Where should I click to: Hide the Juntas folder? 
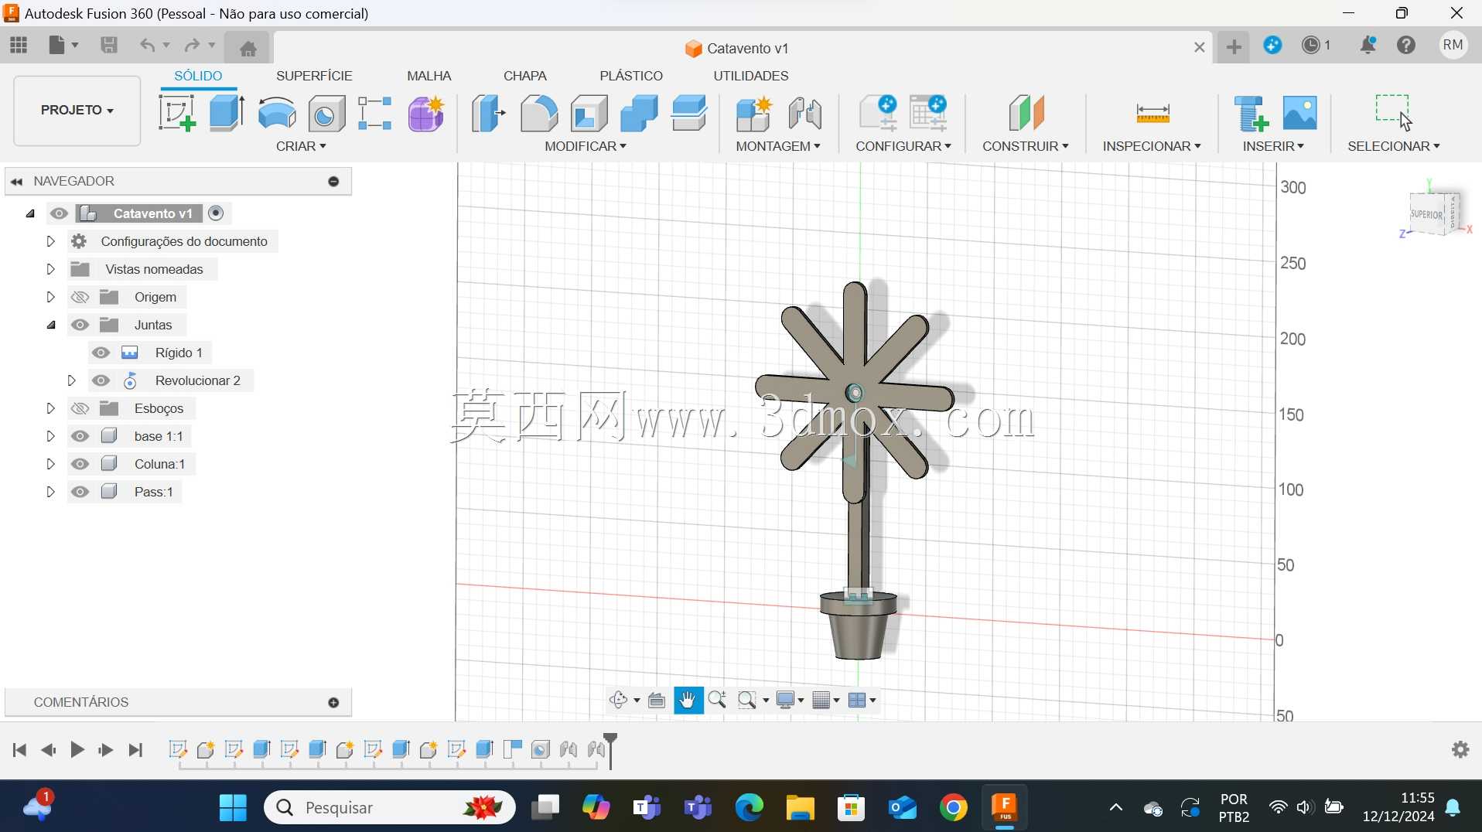[x=80, y=325]
